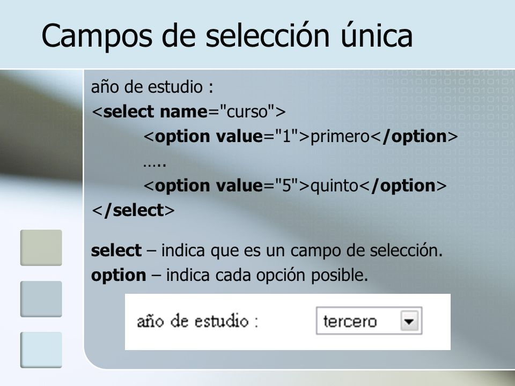Screen dimensions: 515x386
Task: Select the tercero combo box field
Action: (369, 321)
